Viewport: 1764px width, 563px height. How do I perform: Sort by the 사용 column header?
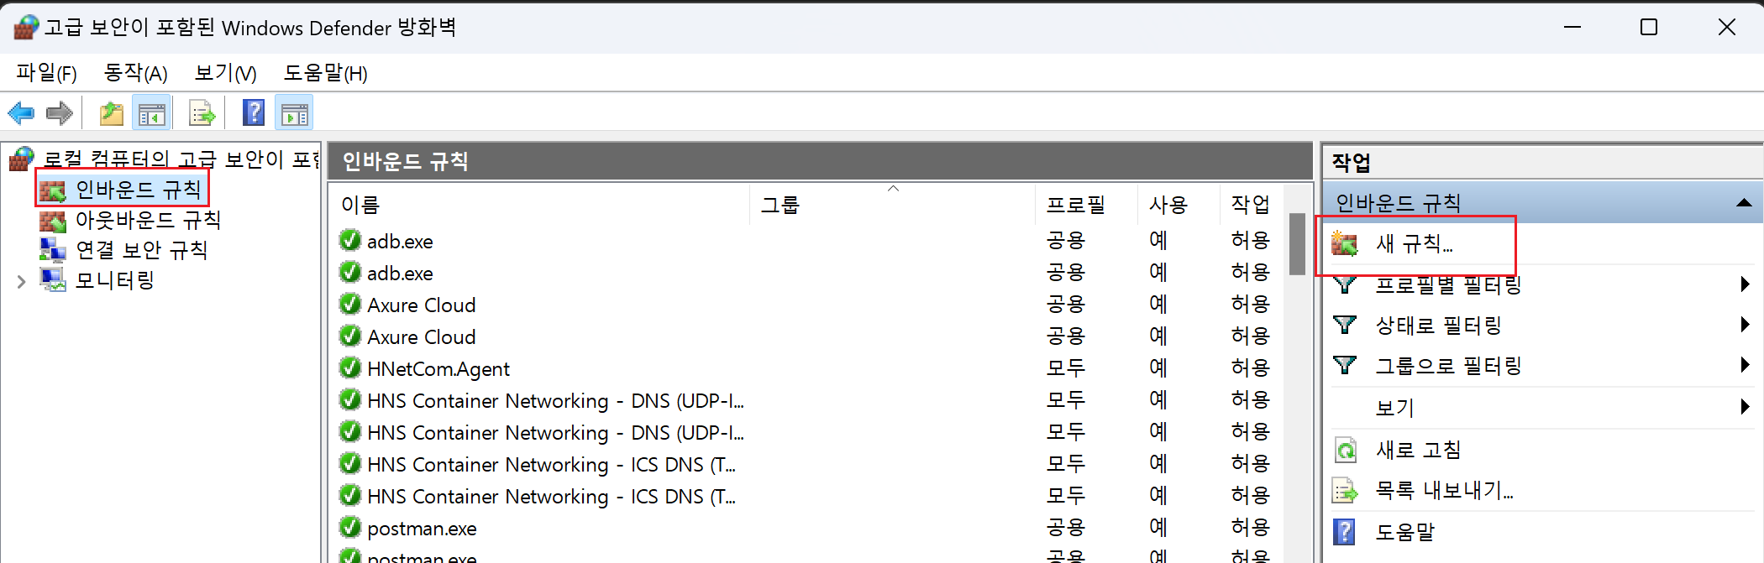point(1179,205)
